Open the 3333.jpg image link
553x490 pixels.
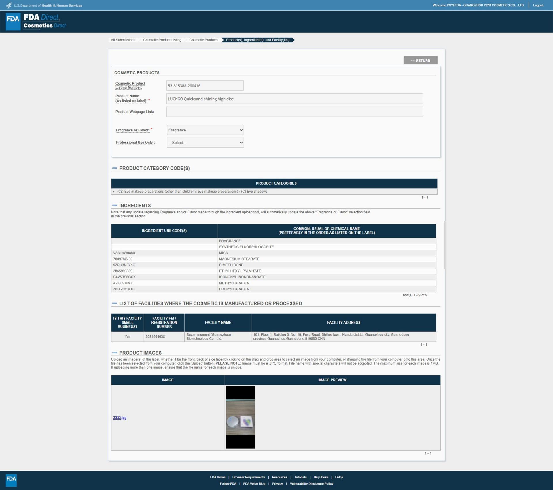120,418
